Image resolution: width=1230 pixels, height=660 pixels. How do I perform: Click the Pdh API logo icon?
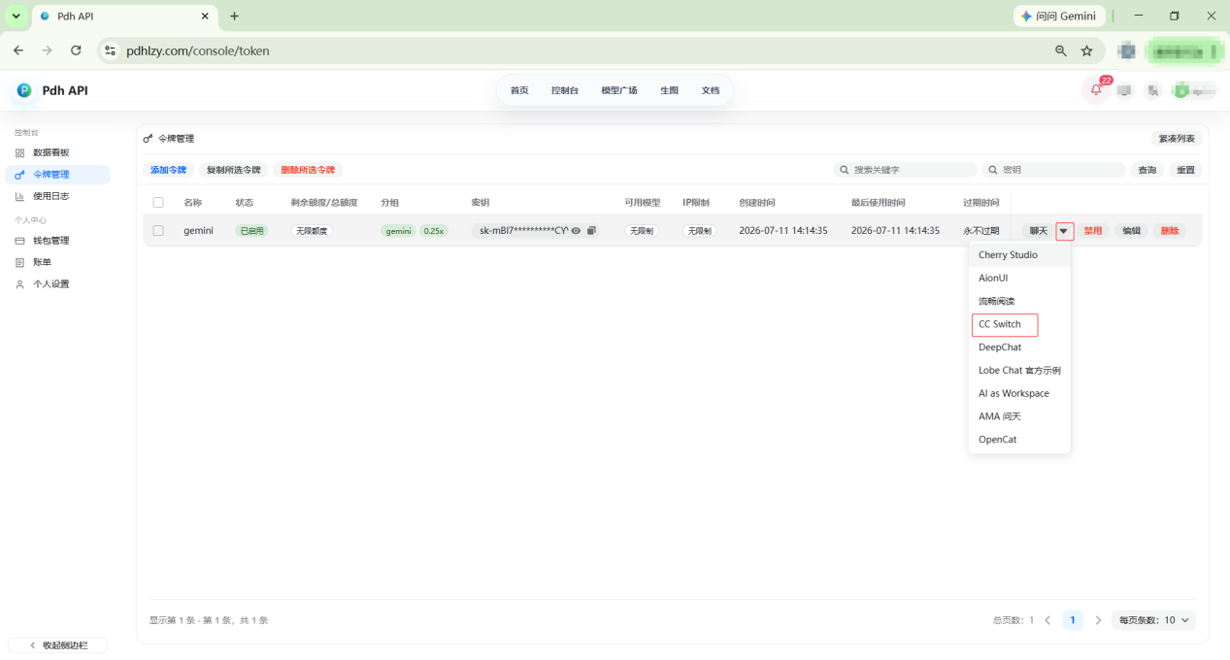tap(24, 90)
